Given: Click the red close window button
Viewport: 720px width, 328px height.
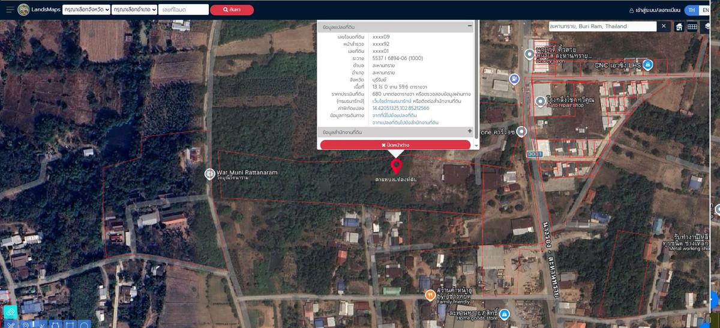Looking at the screenshot, I should pyautogui.click(x=395, y=145).
